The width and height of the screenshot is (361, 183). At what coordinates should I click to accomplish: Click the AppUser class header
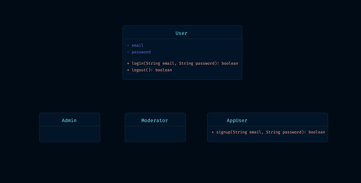[x=237, y=120]
